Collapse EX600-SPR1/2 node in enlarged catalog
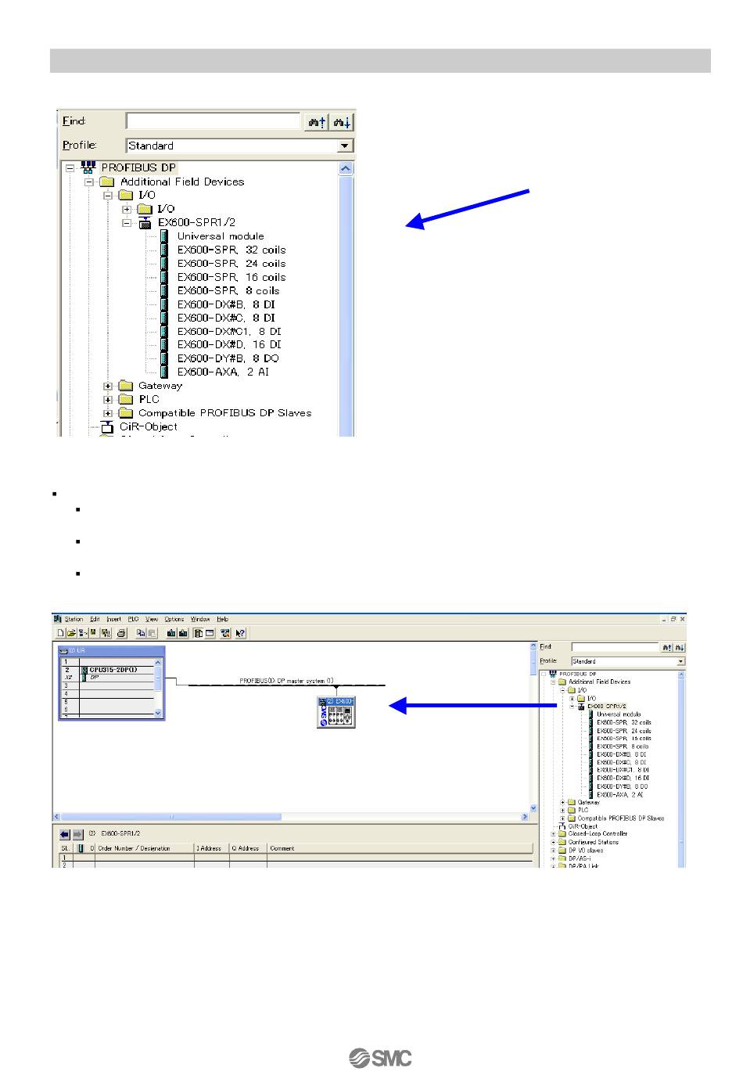Screen dimensions: 743x1072 tap(127, 222)
